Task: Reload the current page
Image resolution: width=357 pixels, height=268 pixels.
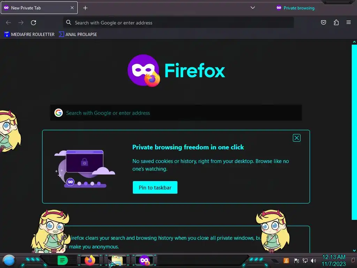Action: tap(33, 23)
